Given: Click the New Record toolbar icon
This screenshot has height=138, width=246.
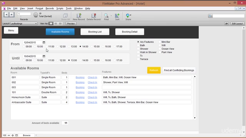Looking at the screenshot, I should click(x=79, y=15).
